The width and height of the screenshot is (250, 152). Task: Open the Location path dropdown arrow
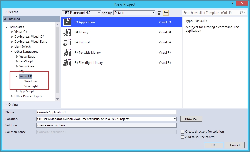[x=175, y=119]
